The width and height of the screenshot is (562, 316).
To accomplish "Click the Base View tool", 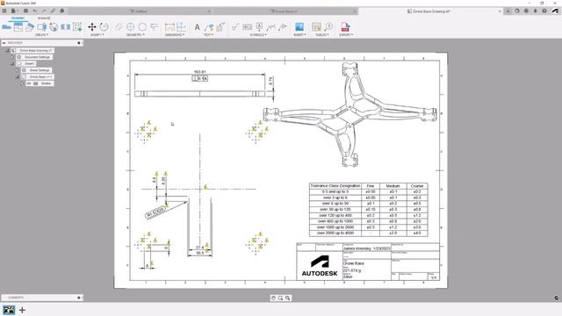I will 6,27.
